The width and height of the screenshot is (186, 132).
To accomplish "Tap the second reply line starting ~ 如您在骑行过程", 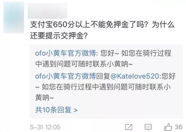I will pyautogui.click(x=103, y=87).
